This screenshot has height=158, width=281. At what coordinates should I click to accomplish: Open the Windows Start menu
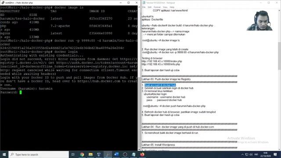(4, 154)
